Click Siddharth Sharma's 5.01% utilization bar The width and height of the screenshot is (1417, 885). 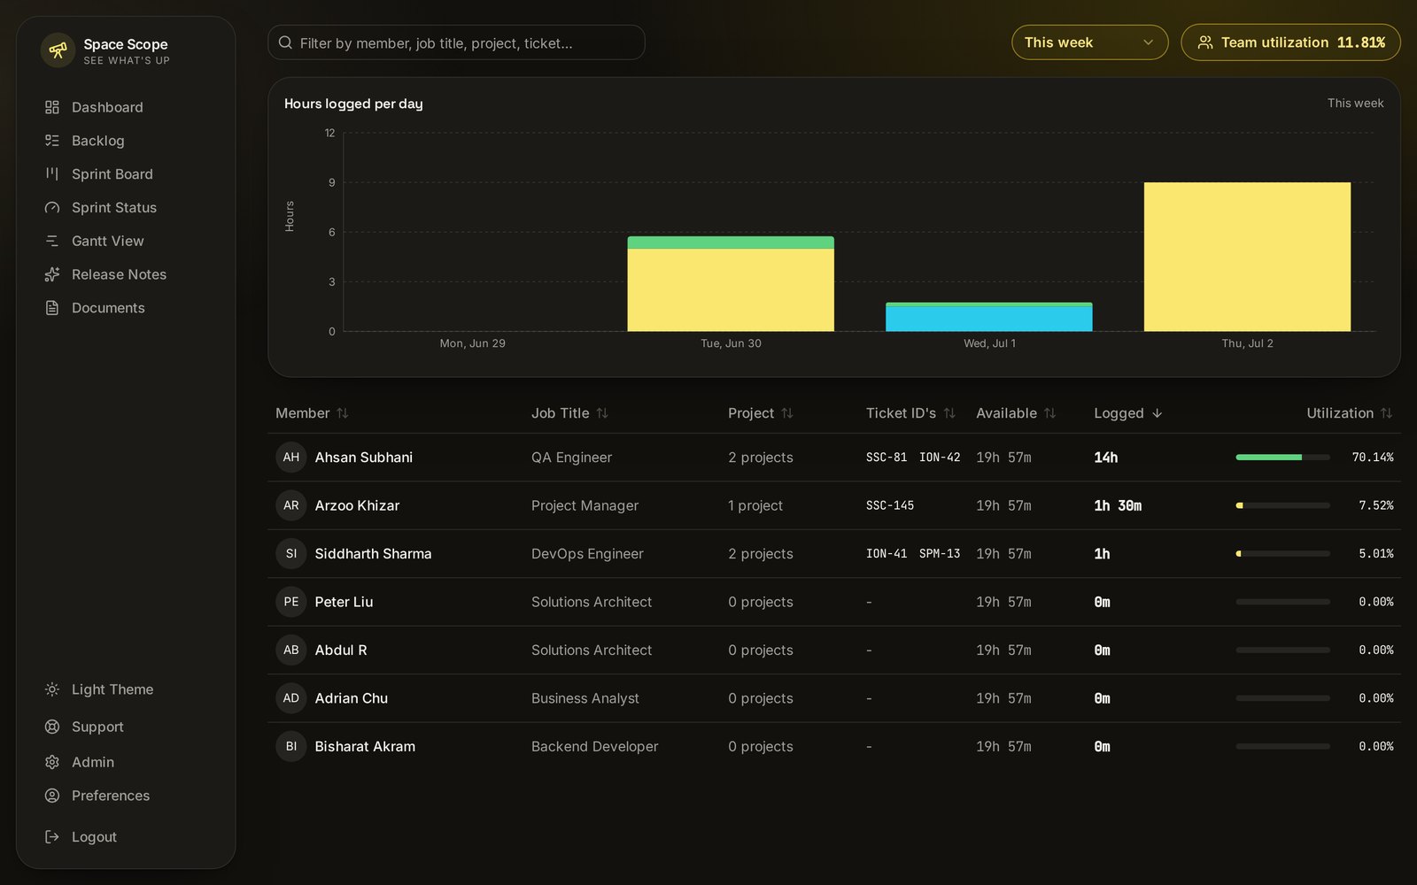pyautogui.click(x=1282, y=554)
